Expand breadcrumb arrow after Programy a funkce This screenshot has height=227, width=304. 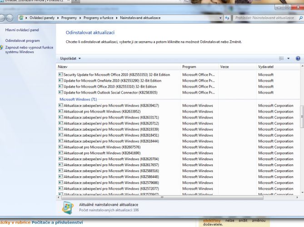117,18
